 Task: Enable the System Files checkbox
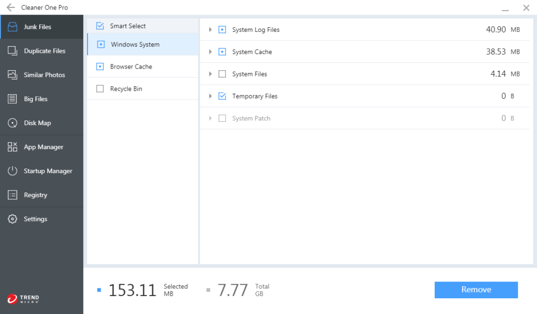pyautogui.click(x=222, y=74)
